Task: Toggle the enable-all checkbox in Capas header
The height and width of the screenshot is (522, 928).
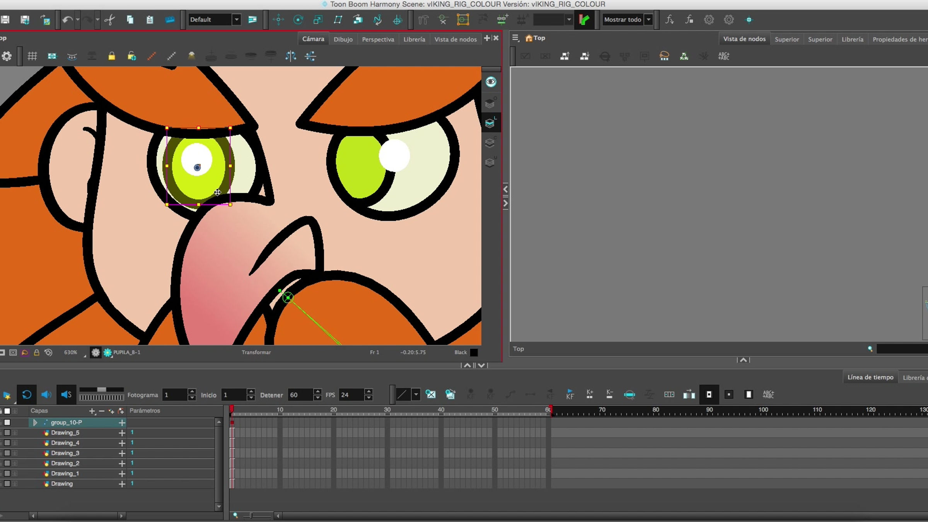Action: click(7, 411)
